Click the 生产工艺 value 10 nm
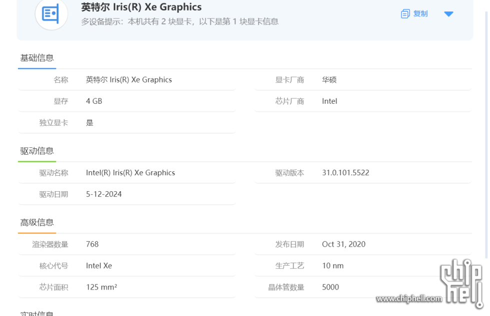Screen dimensions: 490x316 tap(332, 266)
